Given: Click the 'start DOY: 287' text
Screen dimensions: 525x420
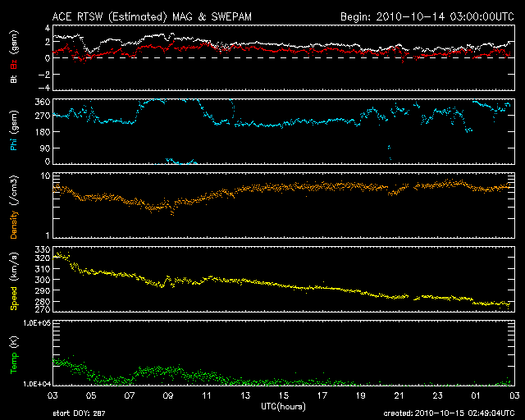Looking at the screenshot, I should click(79, 413).
